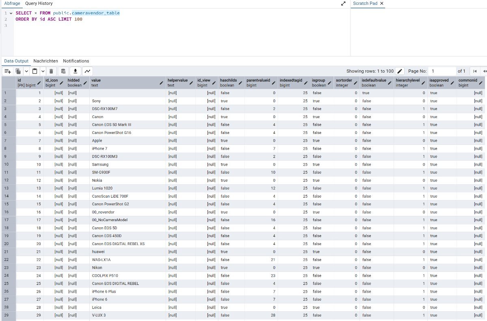Switch to the Scratch Pad tab
The image size is (487, 321).
click(x=365, y=3)
